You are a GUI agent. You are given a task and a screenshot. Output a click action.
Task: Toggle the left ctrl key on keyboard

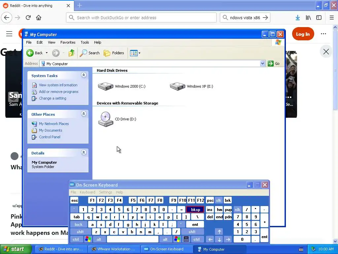point(76,239)
